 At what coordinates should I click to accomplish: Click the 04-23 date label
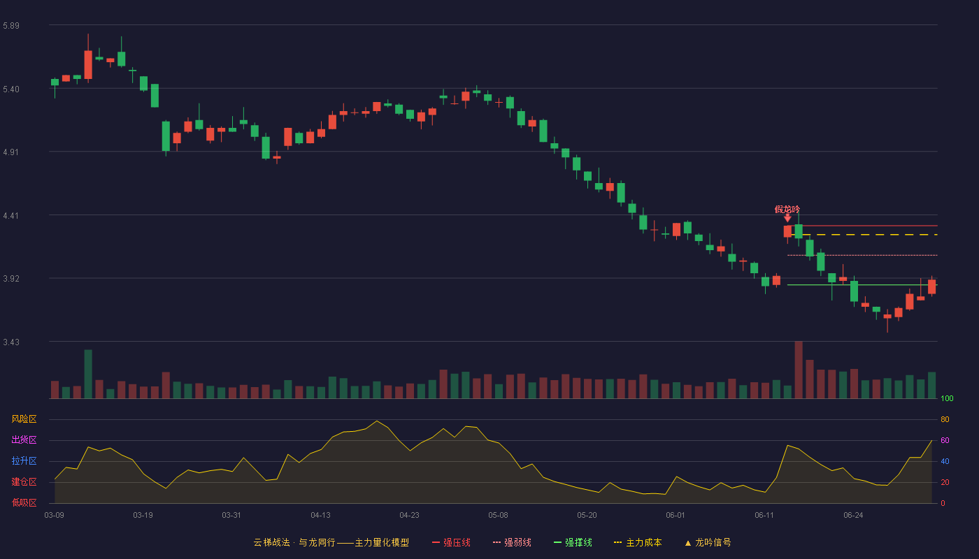pos(409,515)
